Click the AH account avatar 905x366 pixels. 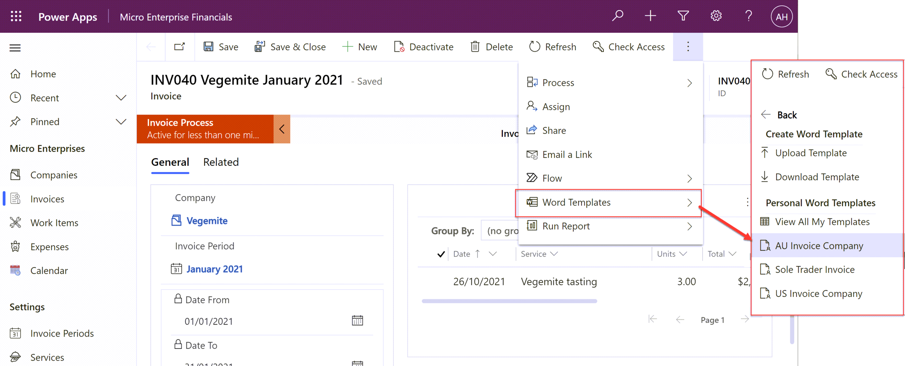(781, 16)
